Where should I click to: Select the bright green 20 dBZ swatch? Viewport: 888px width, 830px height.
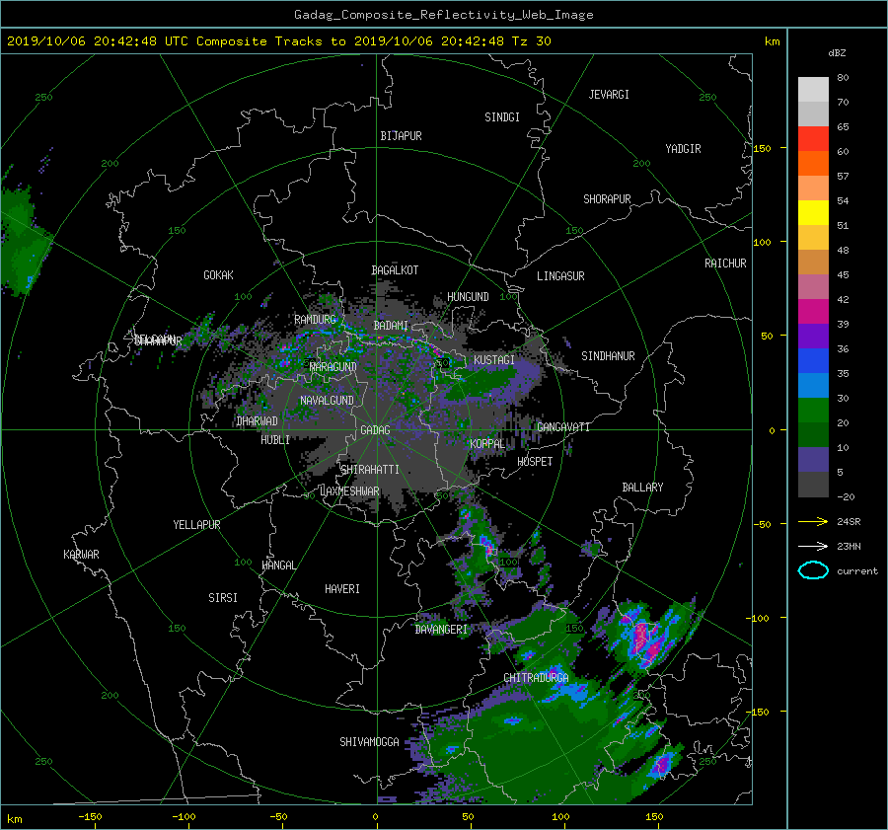813,411
